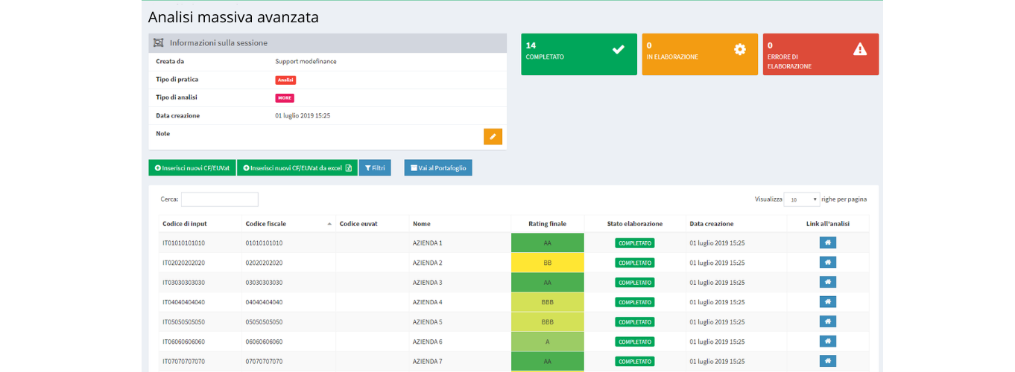Image resolution: width=1015 pixels, height=372 pixels.
Task: Open the Filtri filter button
Action: tap(375, 168)
